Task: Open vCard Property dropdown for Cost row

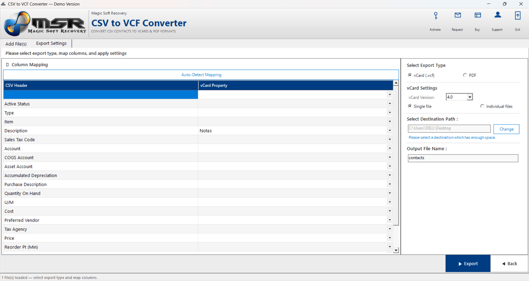Action: pos(390,211)
